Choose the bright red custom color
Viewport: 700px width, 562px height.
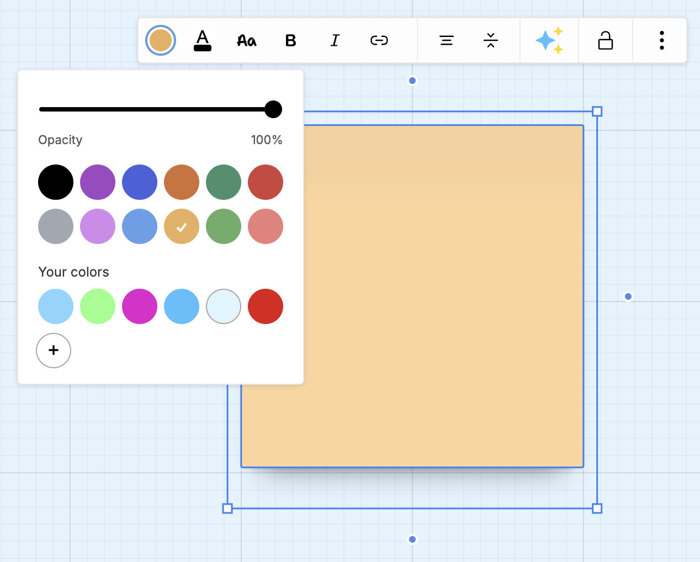[x=266, y=306]
